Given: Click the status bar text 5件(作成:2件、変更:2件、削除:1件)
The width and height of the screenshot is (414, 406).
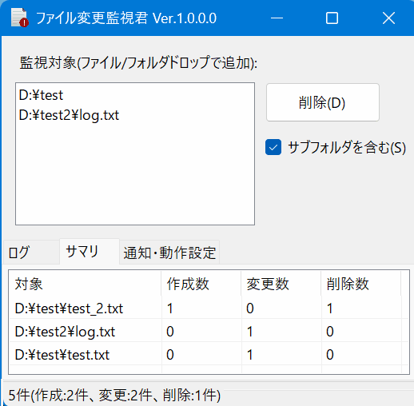Looking at the screenshot, I should click(x=114, y=395).
